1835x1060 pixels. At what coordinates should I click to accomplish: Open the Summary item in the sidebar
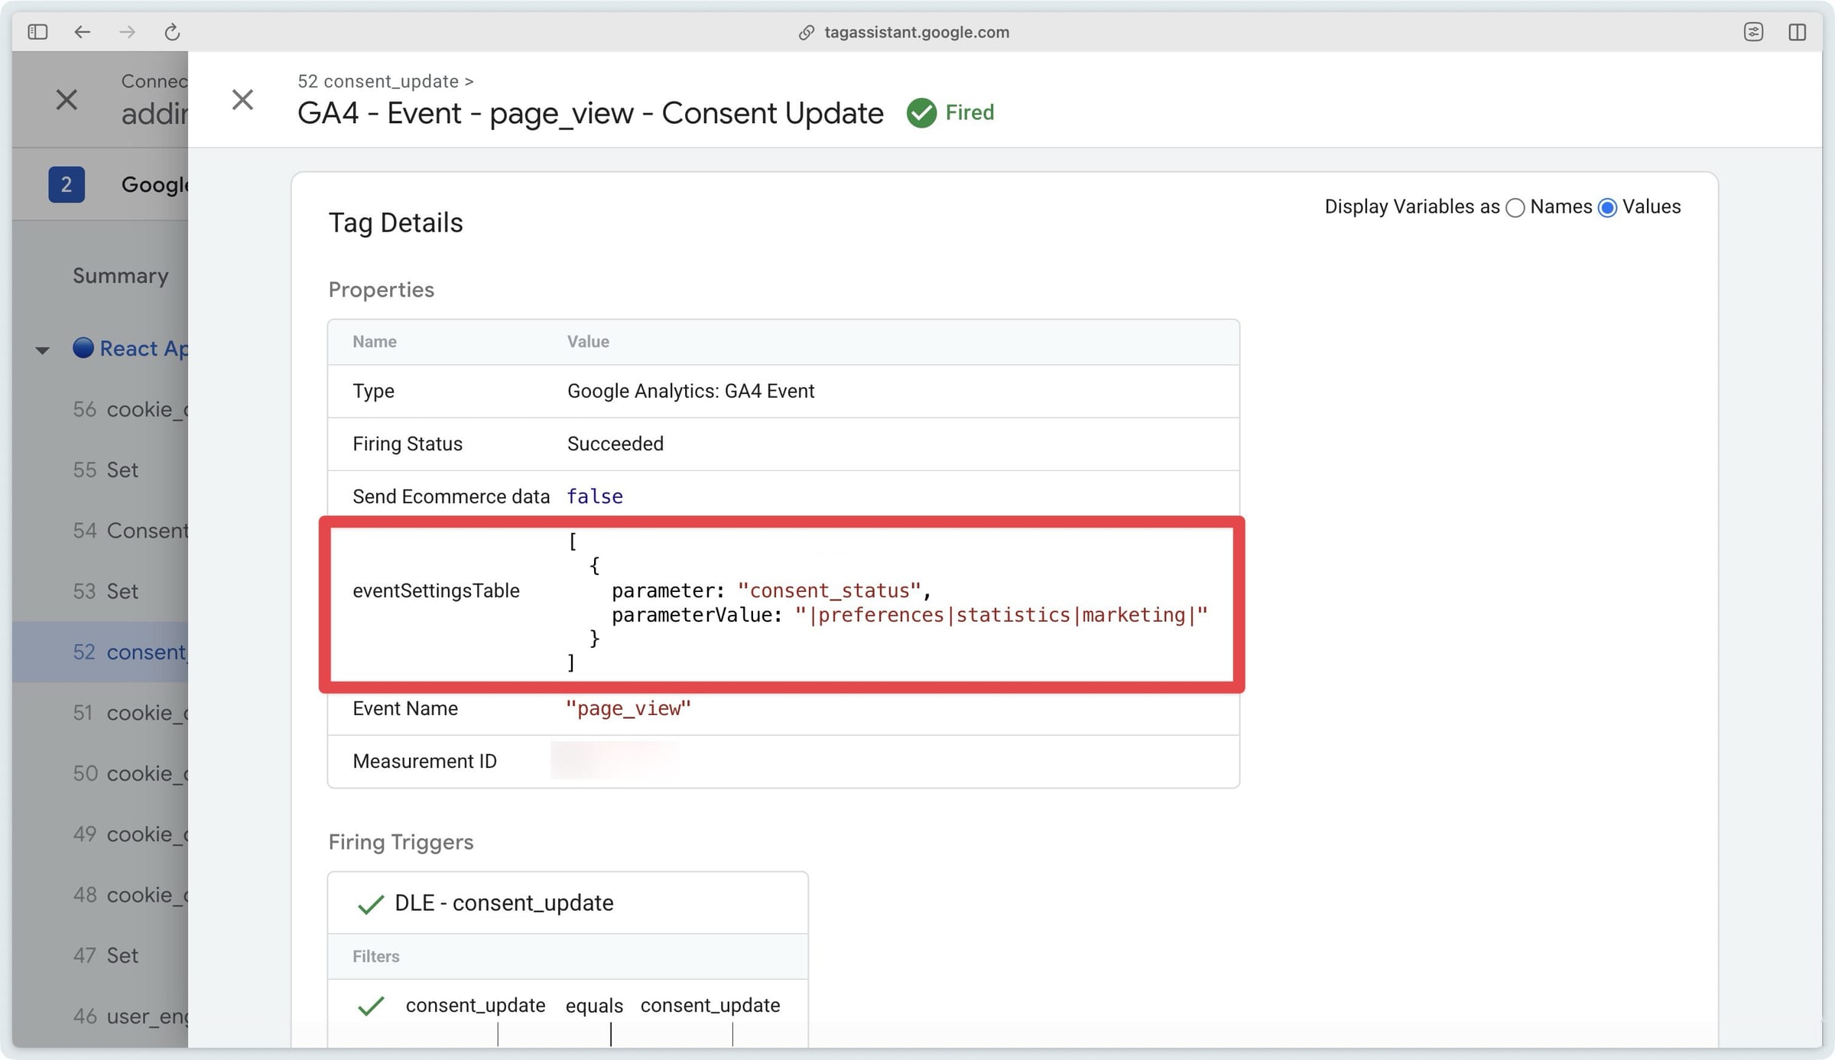click(x=121, y=275)
